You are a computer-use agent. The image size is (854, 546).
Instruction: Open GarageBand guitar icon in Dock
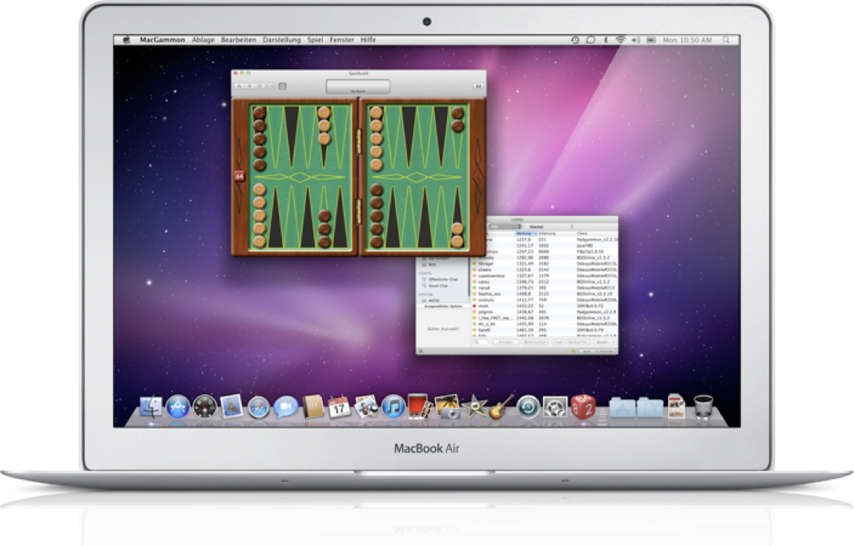click(x=501, y=407)
